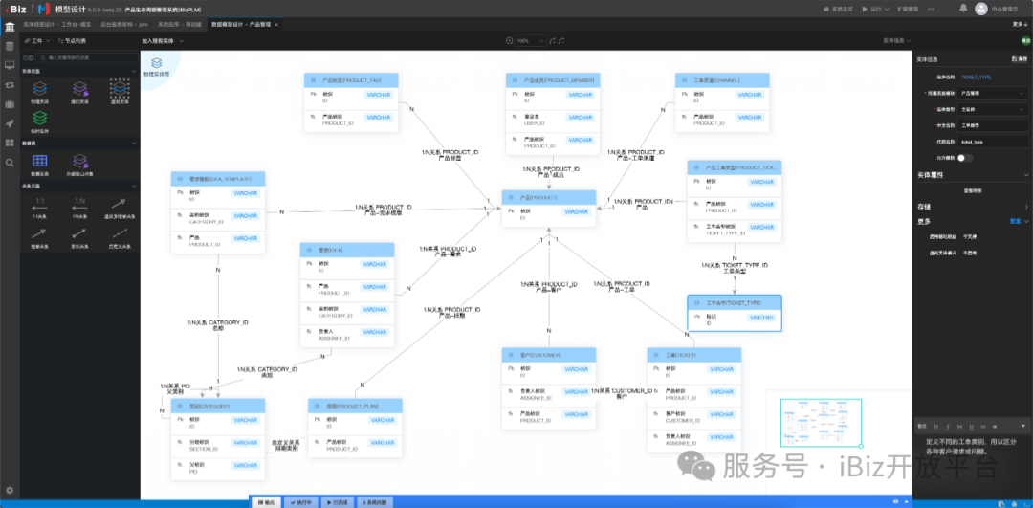Collapse the 关系类型 palette group
This screenshot has width=1033, height=508.
point(134,187)
